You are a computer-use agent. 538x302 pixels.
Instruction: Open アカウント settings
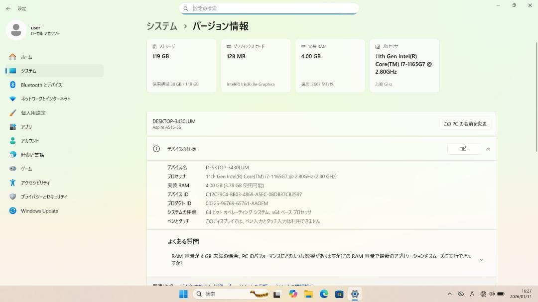click(32, 140)
